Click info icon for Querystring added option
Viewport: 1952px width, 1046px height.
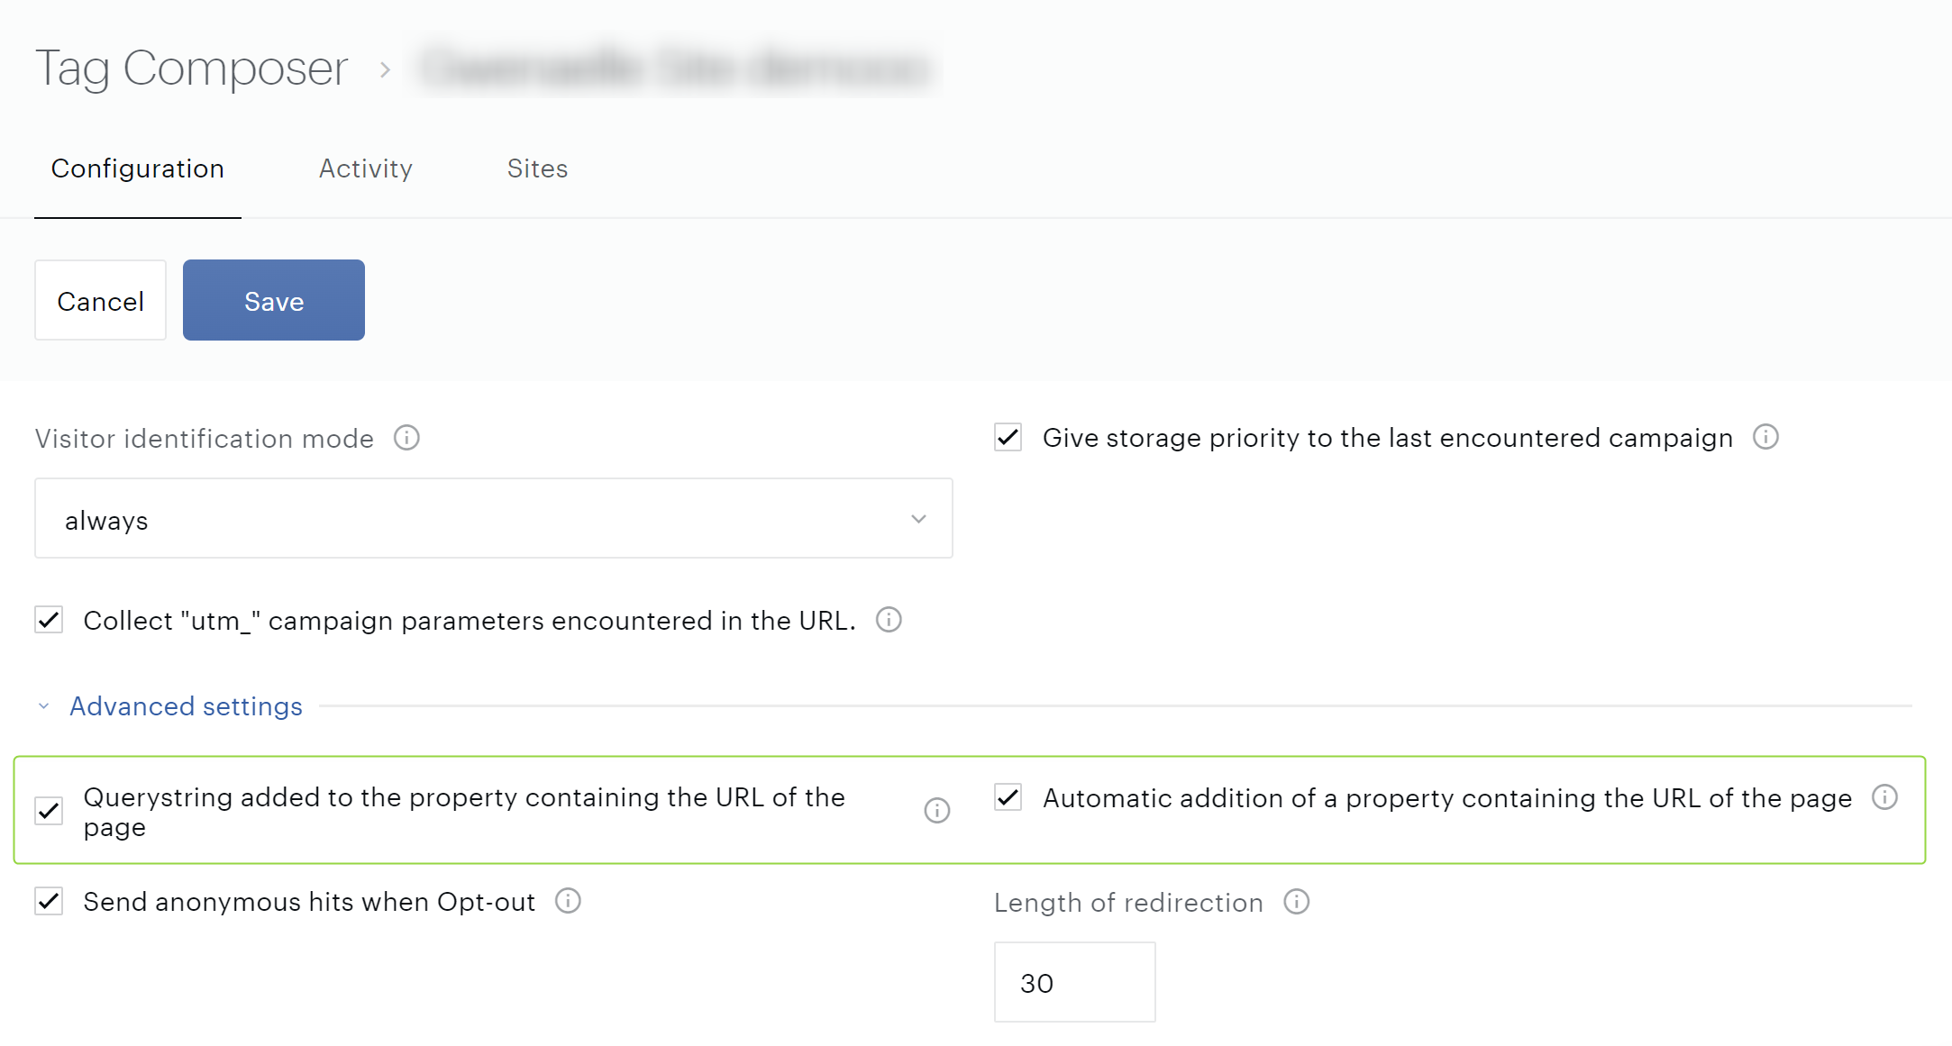coord(937,811)
